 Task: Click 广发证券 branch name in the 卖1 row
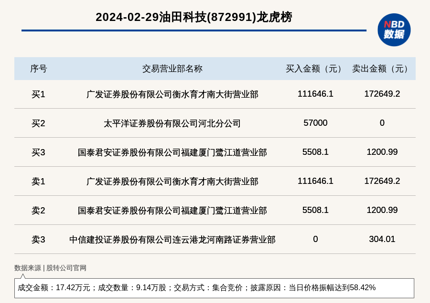172,182
